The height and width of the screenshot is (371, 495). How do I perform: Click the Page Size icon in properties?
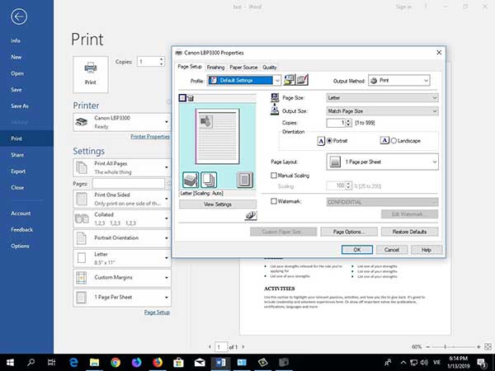pos(275,98)
